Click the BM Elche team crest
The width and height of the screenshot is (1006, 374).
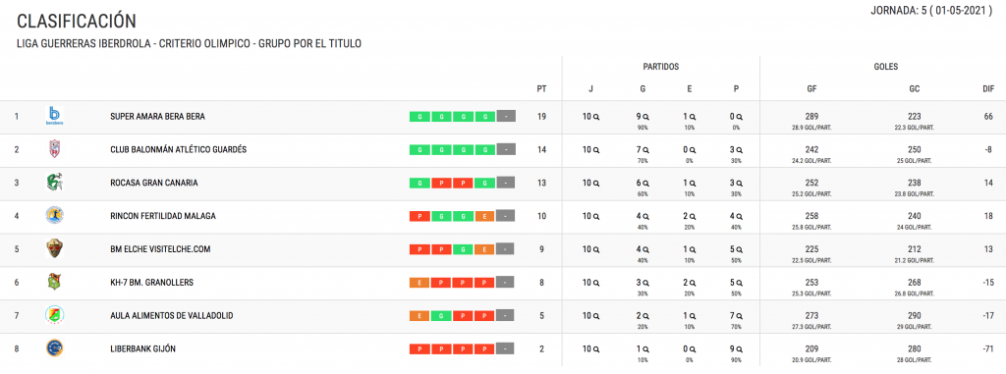point(55,249)
